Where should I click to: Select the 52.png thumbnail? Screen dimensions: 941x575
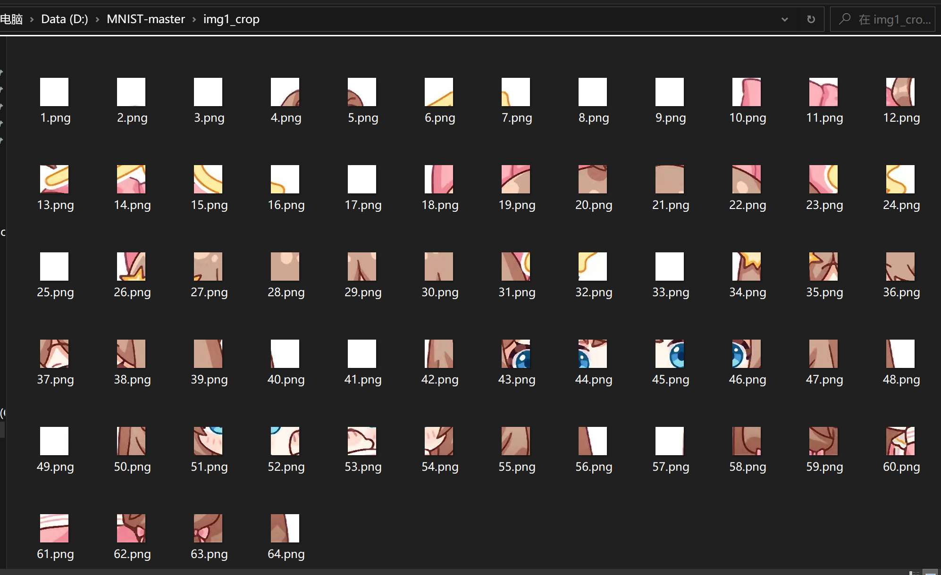coord(285,441)
